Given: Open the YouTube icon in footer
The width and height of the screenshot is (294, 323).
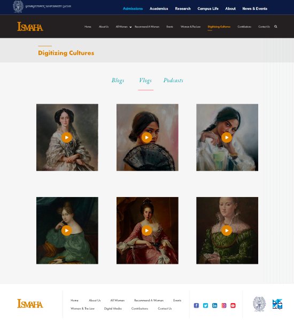Looking at the screenshot, I should (233, 305).
